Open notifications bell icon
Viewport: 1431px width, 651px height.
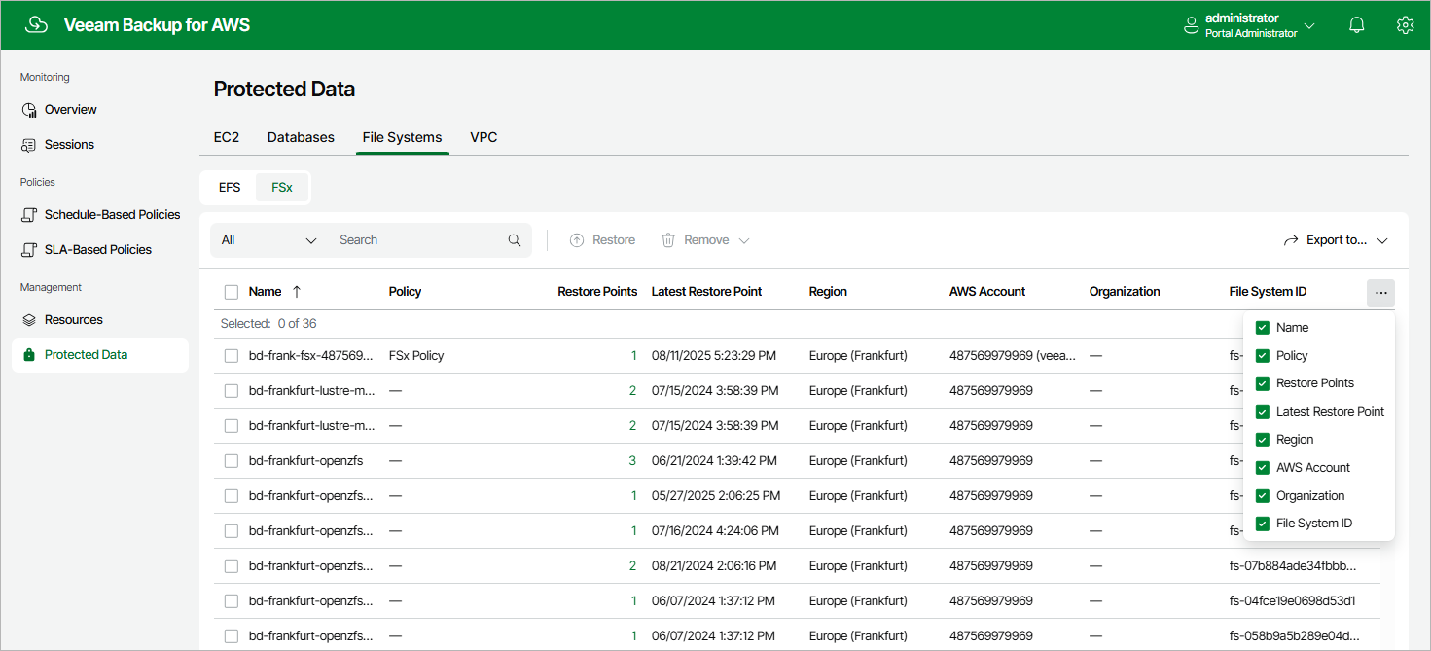[1357, 25]
